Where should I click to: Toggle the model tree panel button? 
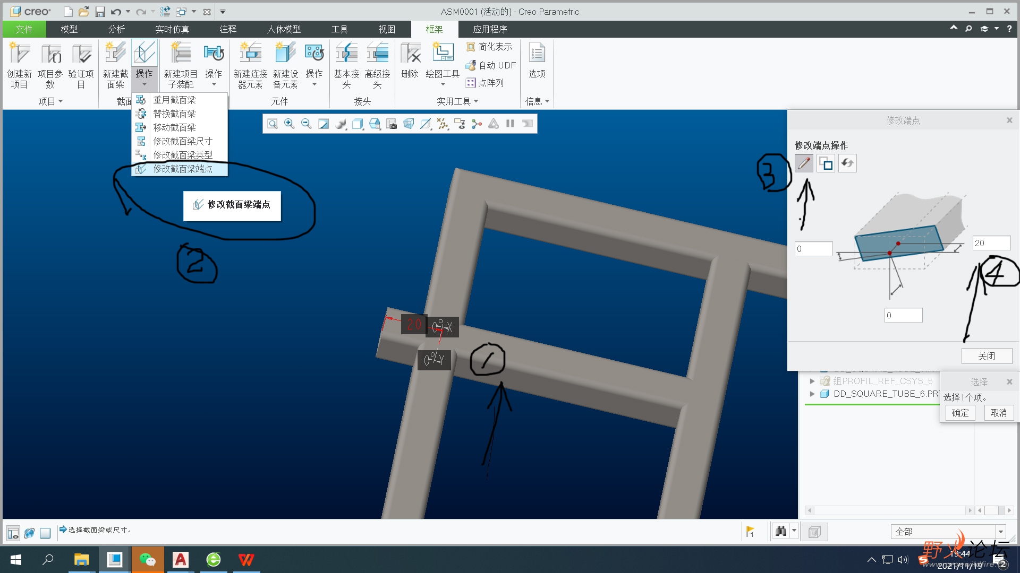[13, 533]
